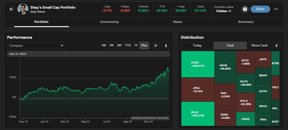The image size is (288, 130).
Task: Click the Share button
Action: (x=260, y=9)
